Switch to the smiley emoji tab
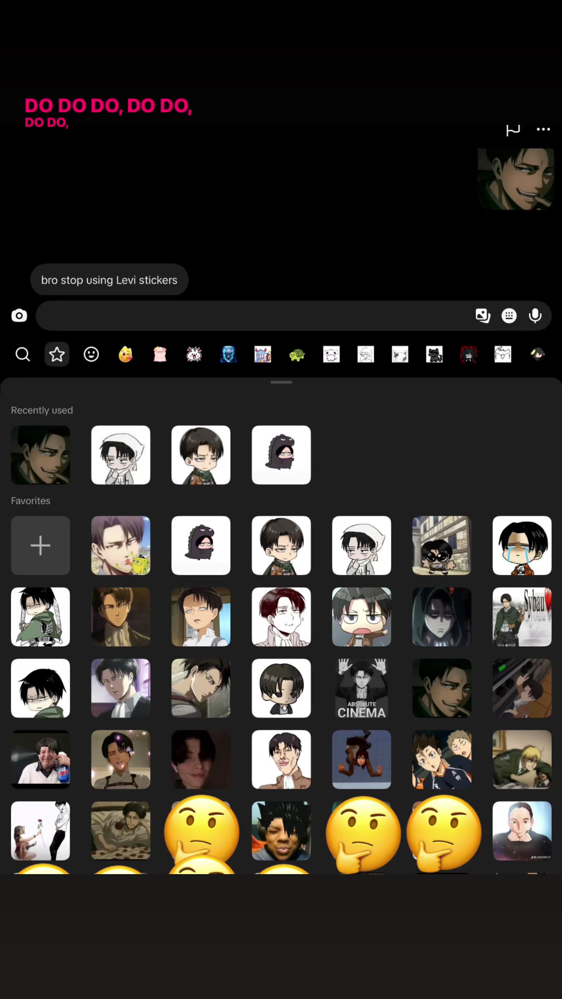Screen dimensions: 562x999 (x=91, y=354)
